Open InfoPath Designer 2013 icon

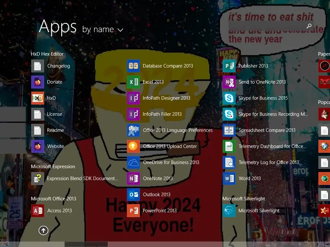click(133, 98)
